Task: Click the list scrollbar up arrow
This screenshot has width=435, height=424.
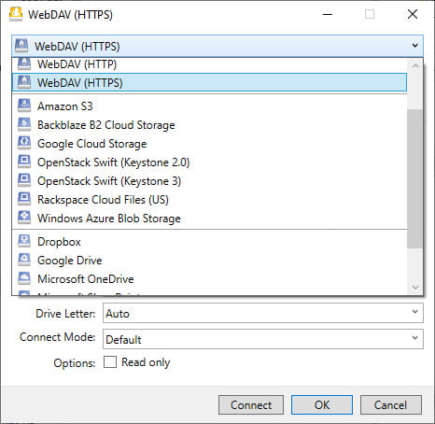Action: coord(415,65)
